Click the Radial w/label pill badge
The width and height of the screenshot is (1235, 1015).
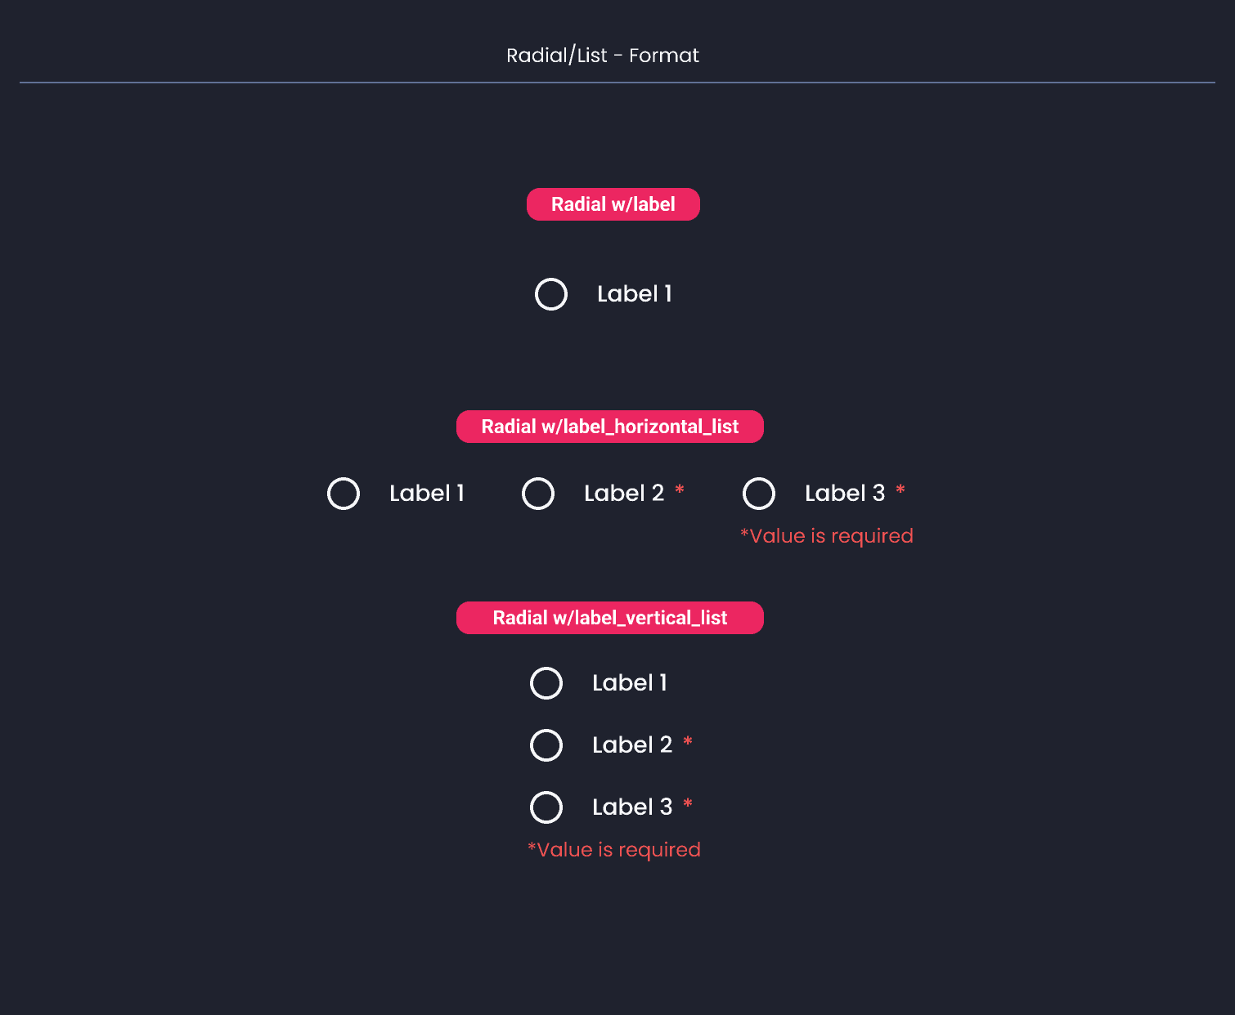tap(613, 204)
